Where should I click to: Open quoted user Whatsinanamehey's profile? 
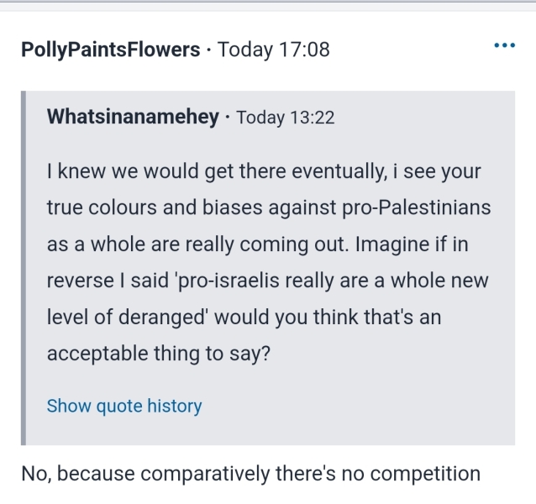point(134,117)
